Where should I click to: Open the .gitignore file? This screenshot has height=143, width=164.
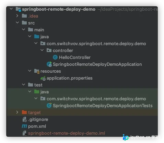pyautogui.click(x=38, y=120)
